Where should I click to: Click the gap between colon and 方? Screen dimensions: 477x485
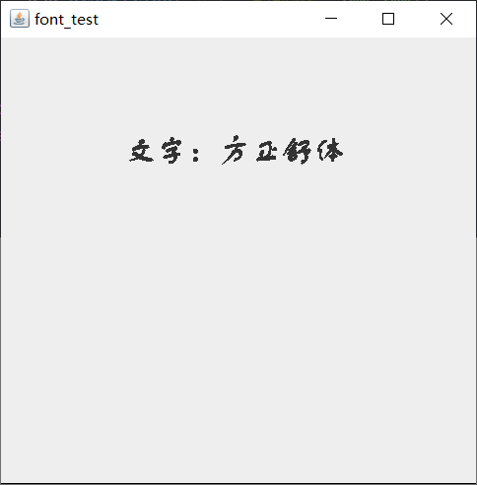(x=210, y=151)
